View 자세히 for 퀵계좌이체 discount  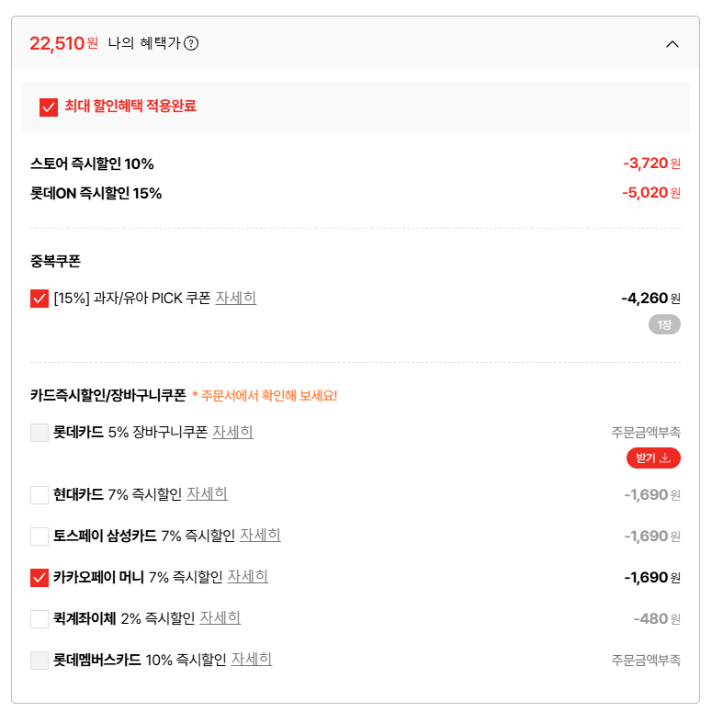[220, 618]
